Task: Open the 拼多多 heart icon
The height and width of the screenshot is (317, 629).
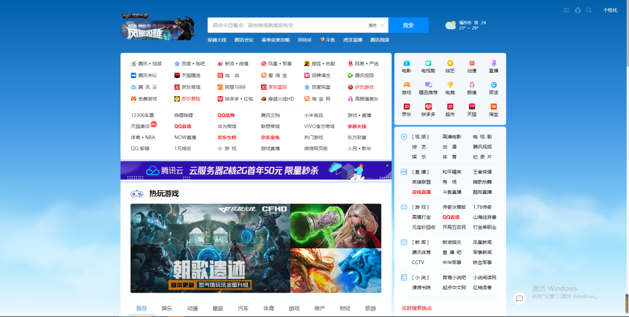Action: 428,106
